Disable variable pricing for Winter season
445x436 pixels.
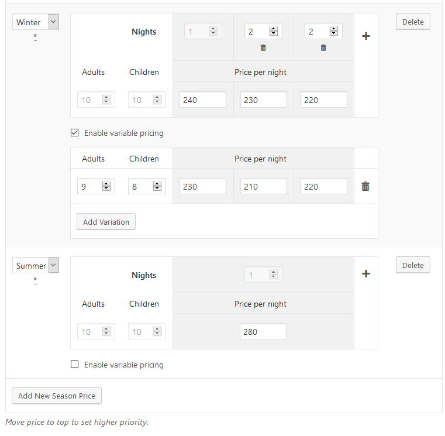[74, 133]
